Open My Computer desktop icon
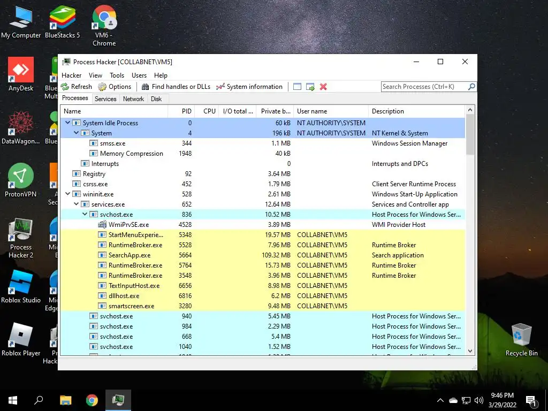 tap(21, 22)
